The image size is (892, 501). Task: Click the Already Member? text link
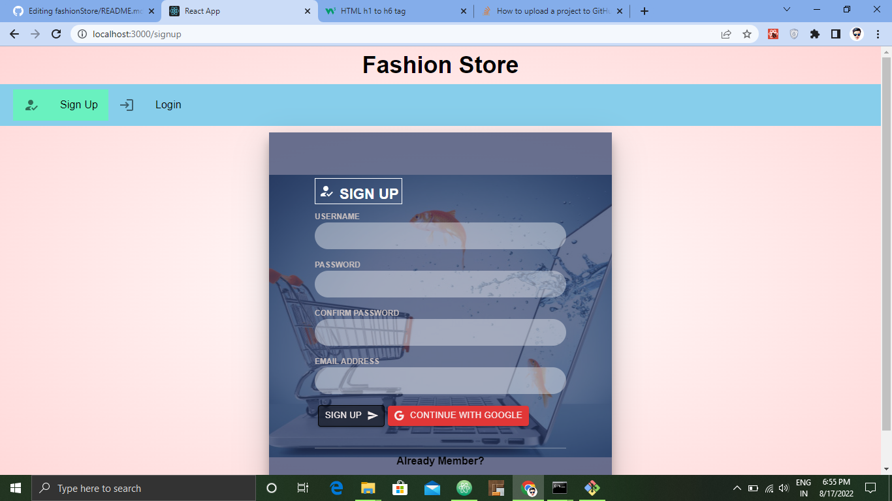(440, 461)
